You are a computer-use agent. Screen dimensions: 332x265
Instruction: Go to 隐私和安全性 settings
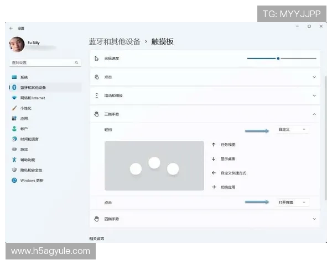(x=45, y=170)
